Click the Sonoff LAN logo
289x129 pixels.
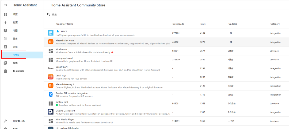pyautogui.click(x=51, y=68)
